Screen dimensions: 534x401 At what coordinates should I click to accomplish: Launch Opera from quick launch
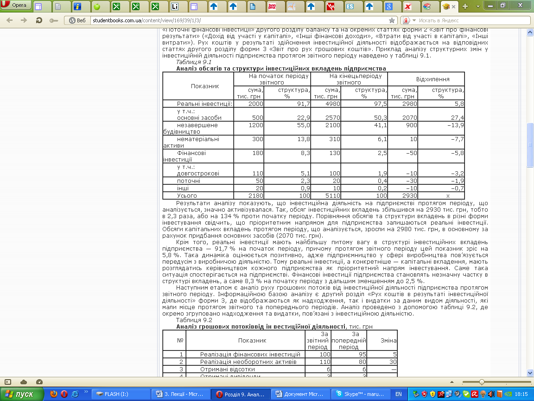tap(64, 394)
